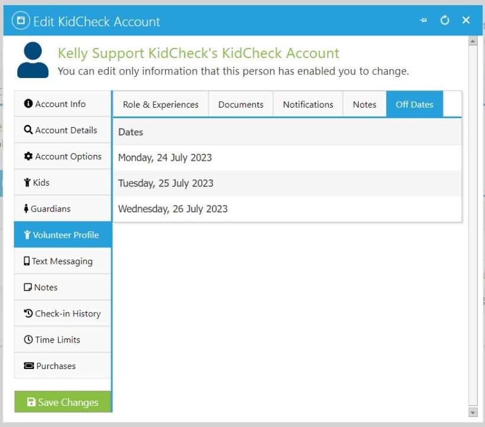Click the refresh icon in the title bar

coord(445,20)
